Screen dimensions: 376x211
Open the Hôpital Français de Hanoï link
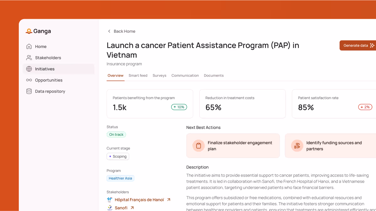pos(139,200)
